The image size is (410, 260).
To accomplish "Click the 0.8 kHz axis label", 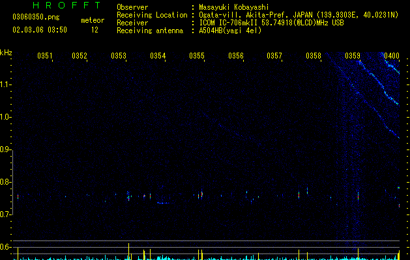I will click(5, 182).
